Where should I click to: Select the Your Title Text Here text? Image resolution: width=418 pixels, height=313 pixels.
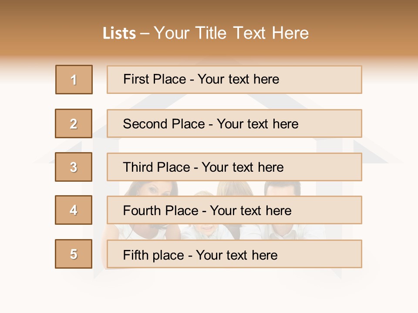[x=231, y=33]
